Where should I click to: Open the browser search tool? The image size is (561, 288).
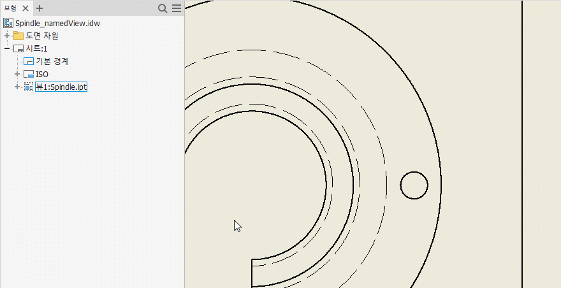(163, 8)
